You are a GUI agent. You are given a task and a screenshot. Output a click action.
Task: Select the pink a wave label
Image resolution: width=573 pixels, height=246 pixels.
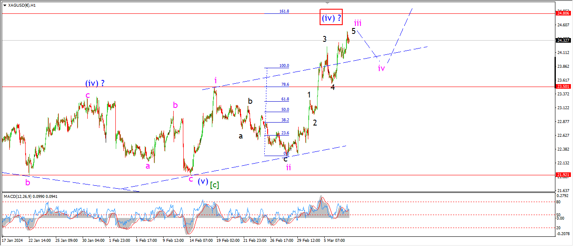(x=148, y=166)
